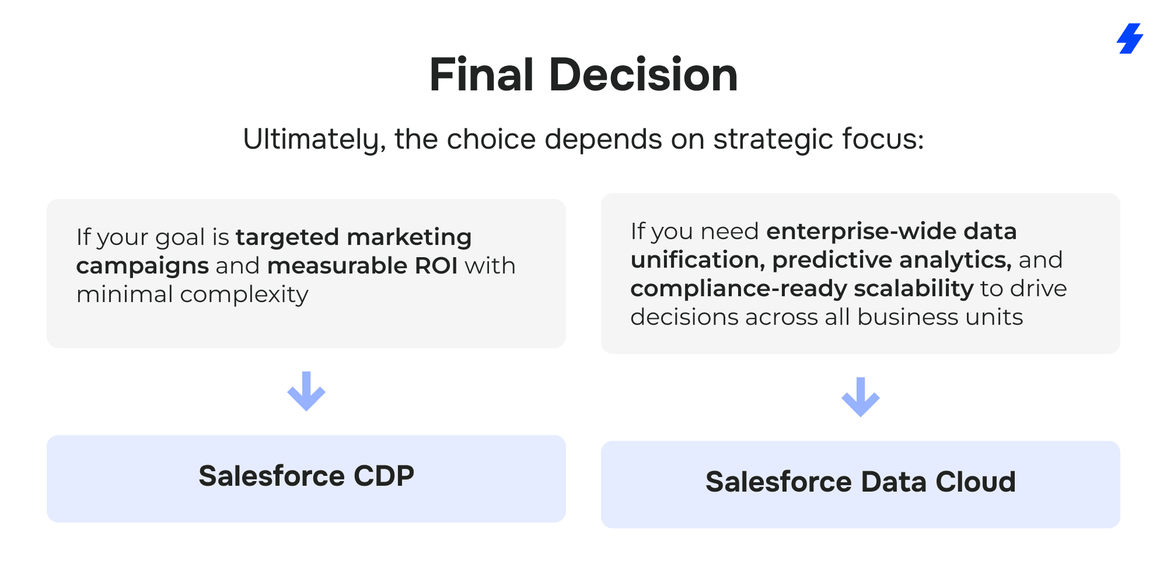
Task: Click the bold "targeted marketing" text
Action: pyautogui.click(x=354, y=237)
